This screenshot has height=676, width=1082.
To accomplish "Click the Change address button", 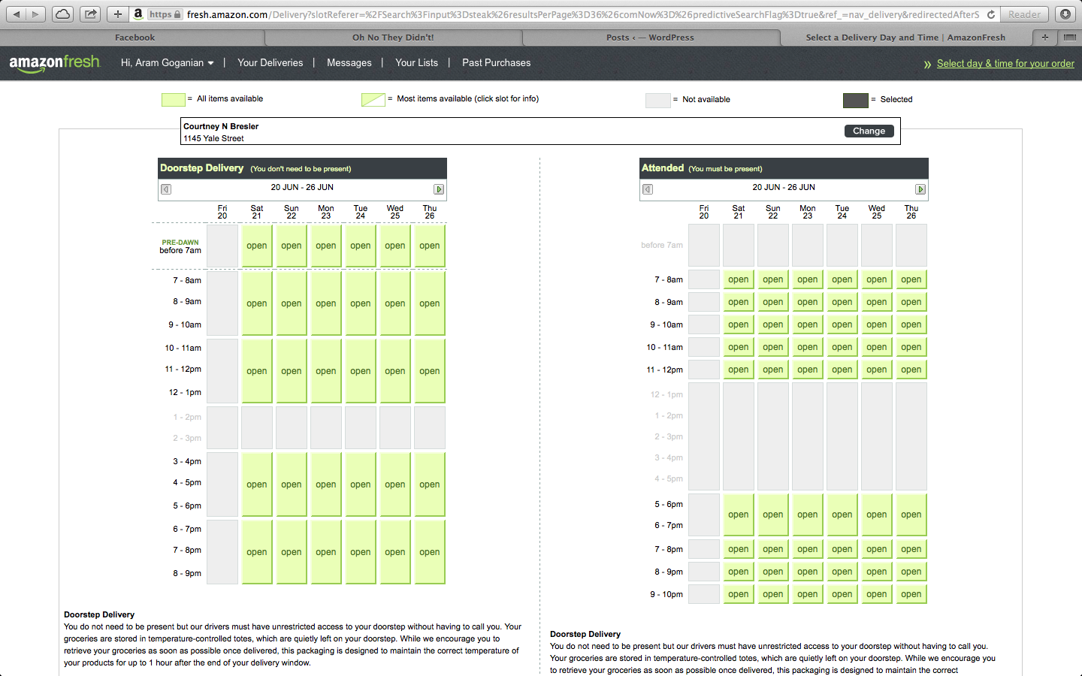I will (x=869, y=131).
